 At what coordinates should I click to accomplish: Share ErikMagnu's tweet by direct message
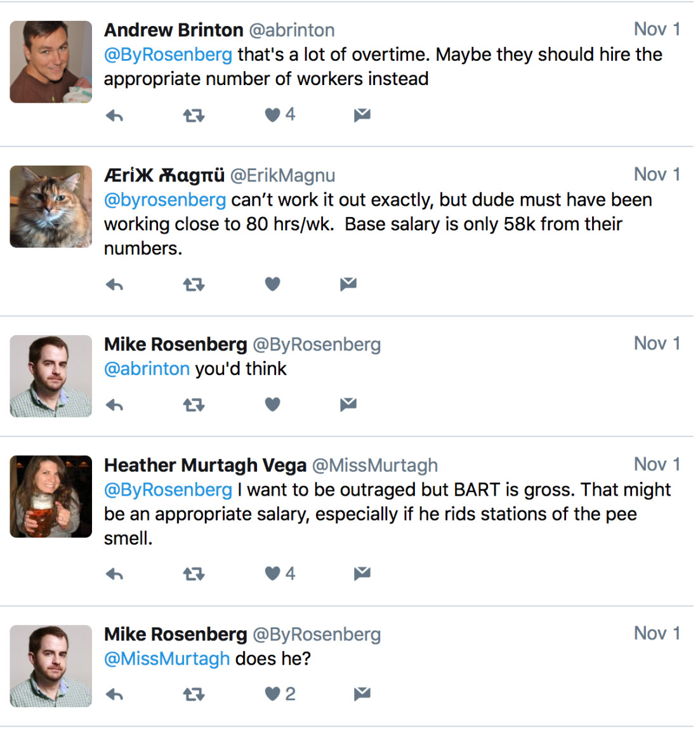click(x=348, y=284)
